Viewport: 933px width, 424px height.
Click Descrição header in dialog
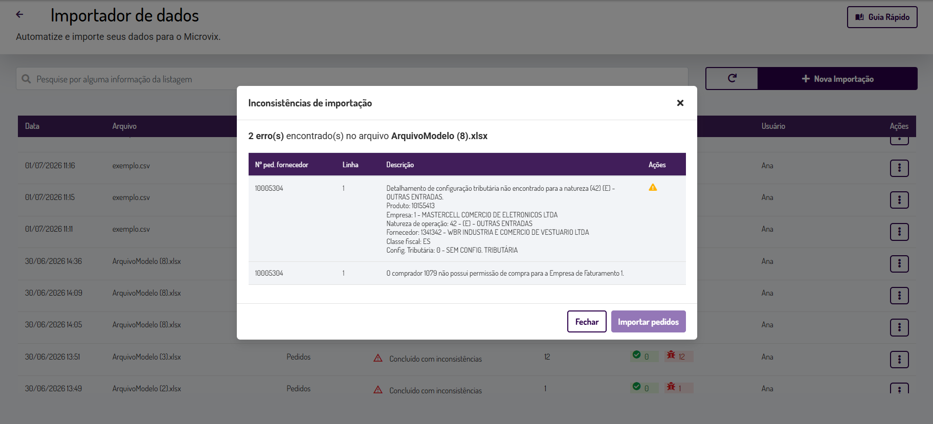(400, 165)
